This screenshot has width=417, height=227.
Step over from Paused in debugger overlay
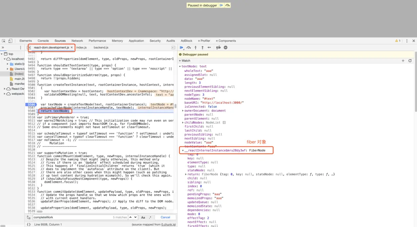point(228,5)
